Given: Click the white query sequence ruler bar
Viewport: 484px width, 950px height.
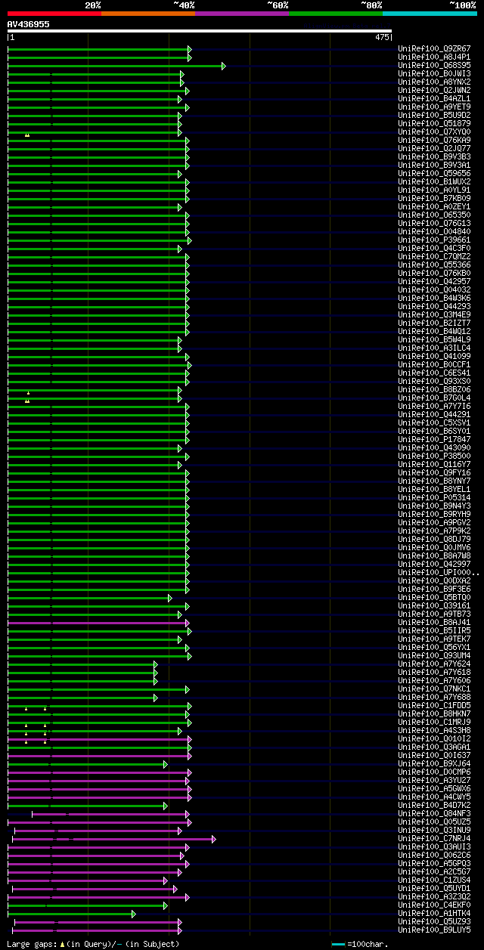Looking at the screenshot, I should point(200,31).
